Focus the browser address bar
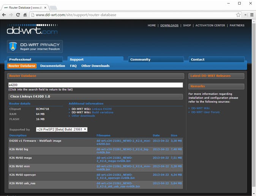This screenshot has width=256, height=196. 132,15
